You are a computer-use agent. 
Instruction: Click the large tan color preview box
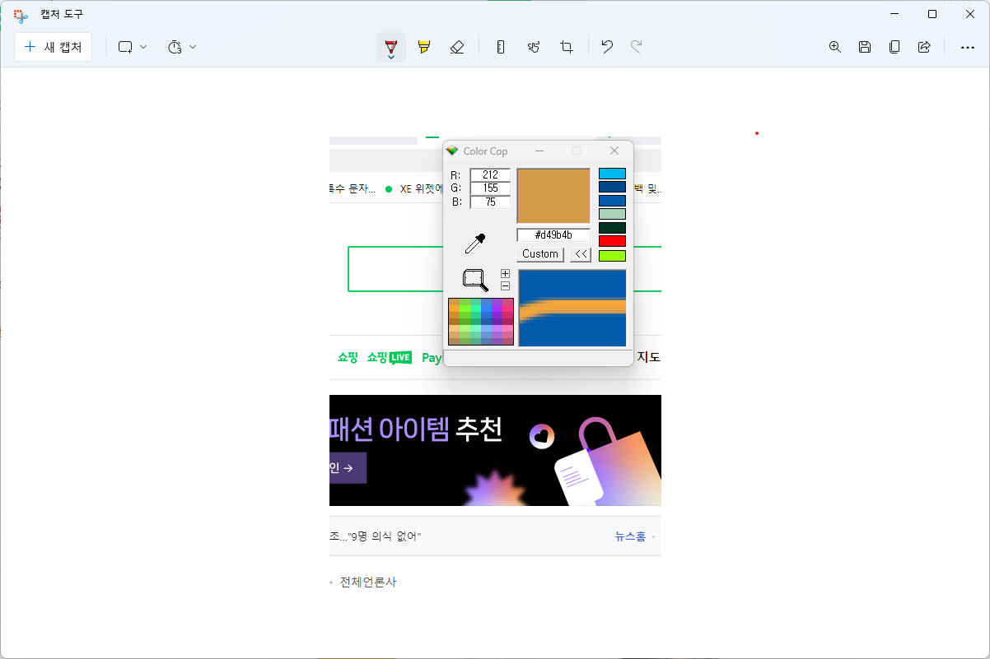553,196
